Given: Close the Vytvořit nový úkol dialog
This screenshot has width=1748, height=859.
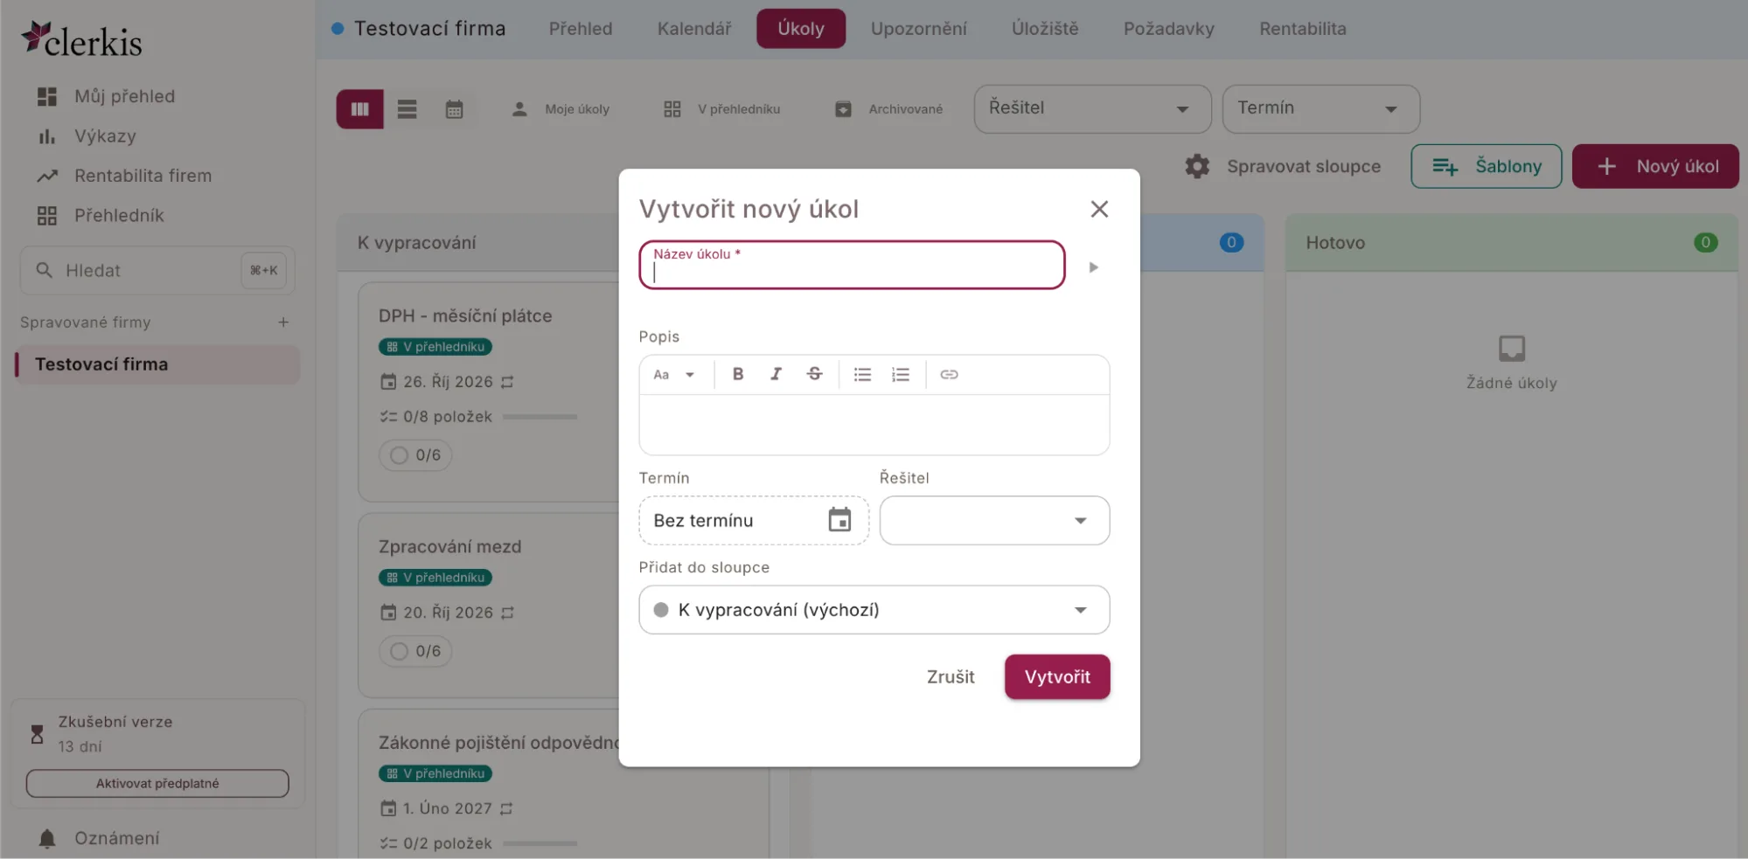Looking at the screenshot, I should click(1099, 209).
